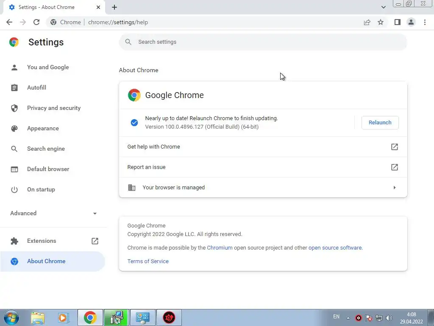Viewport: 434px width, 326px height.
Task: Open Report an issue
Action: coord(263,167)
